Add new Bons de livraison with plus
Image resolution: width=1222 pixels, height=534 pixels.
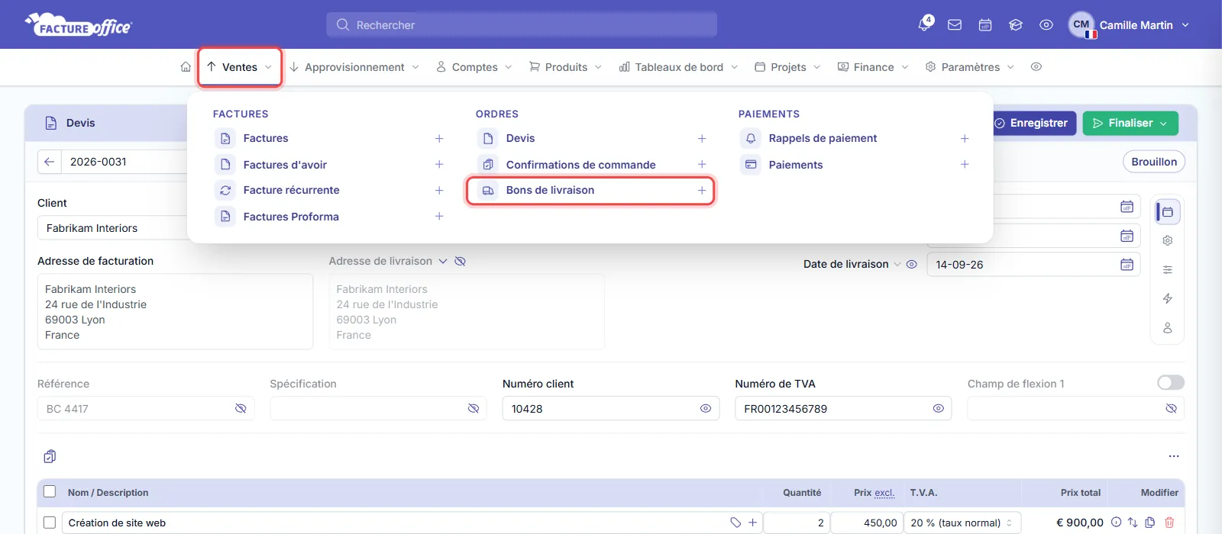click(702, 191)
